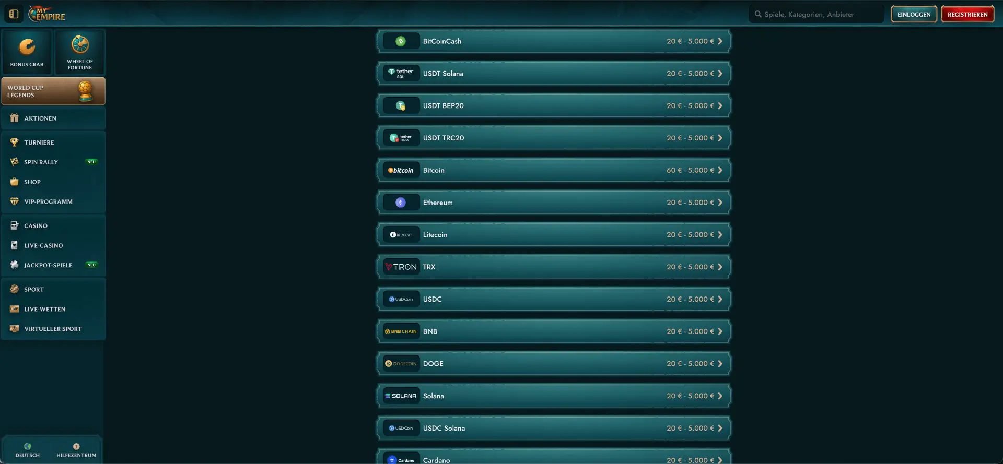1003x464 pixels.
Task: Open the VIP-Programm page
Action: 53,201
